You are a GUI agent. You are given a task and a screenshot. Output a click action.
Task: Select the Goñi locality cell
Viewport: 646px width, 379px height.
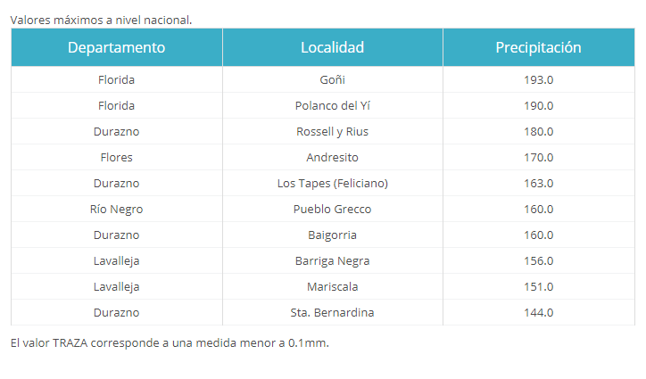[x=333, y=79]
